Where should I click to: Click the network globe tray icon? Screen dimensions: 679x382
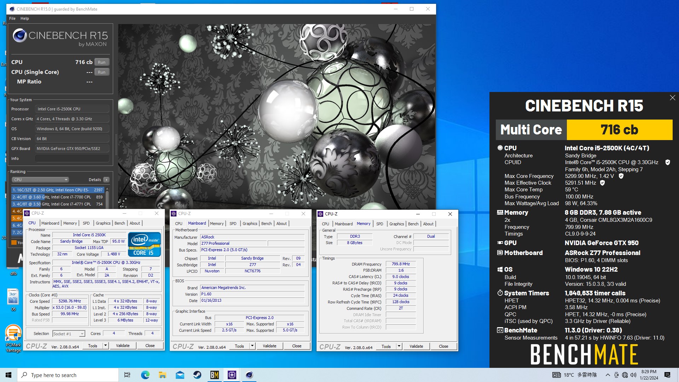click(625, 375)
